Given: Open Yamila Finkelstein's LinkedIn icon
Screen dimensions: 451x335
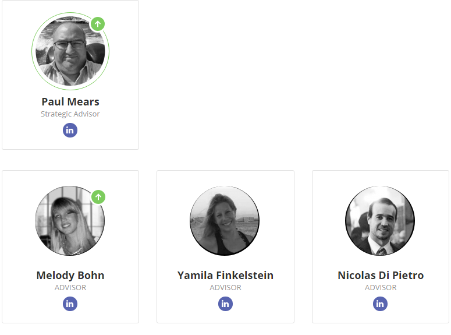Looking at the screenshot, I should tap(225, 304).
